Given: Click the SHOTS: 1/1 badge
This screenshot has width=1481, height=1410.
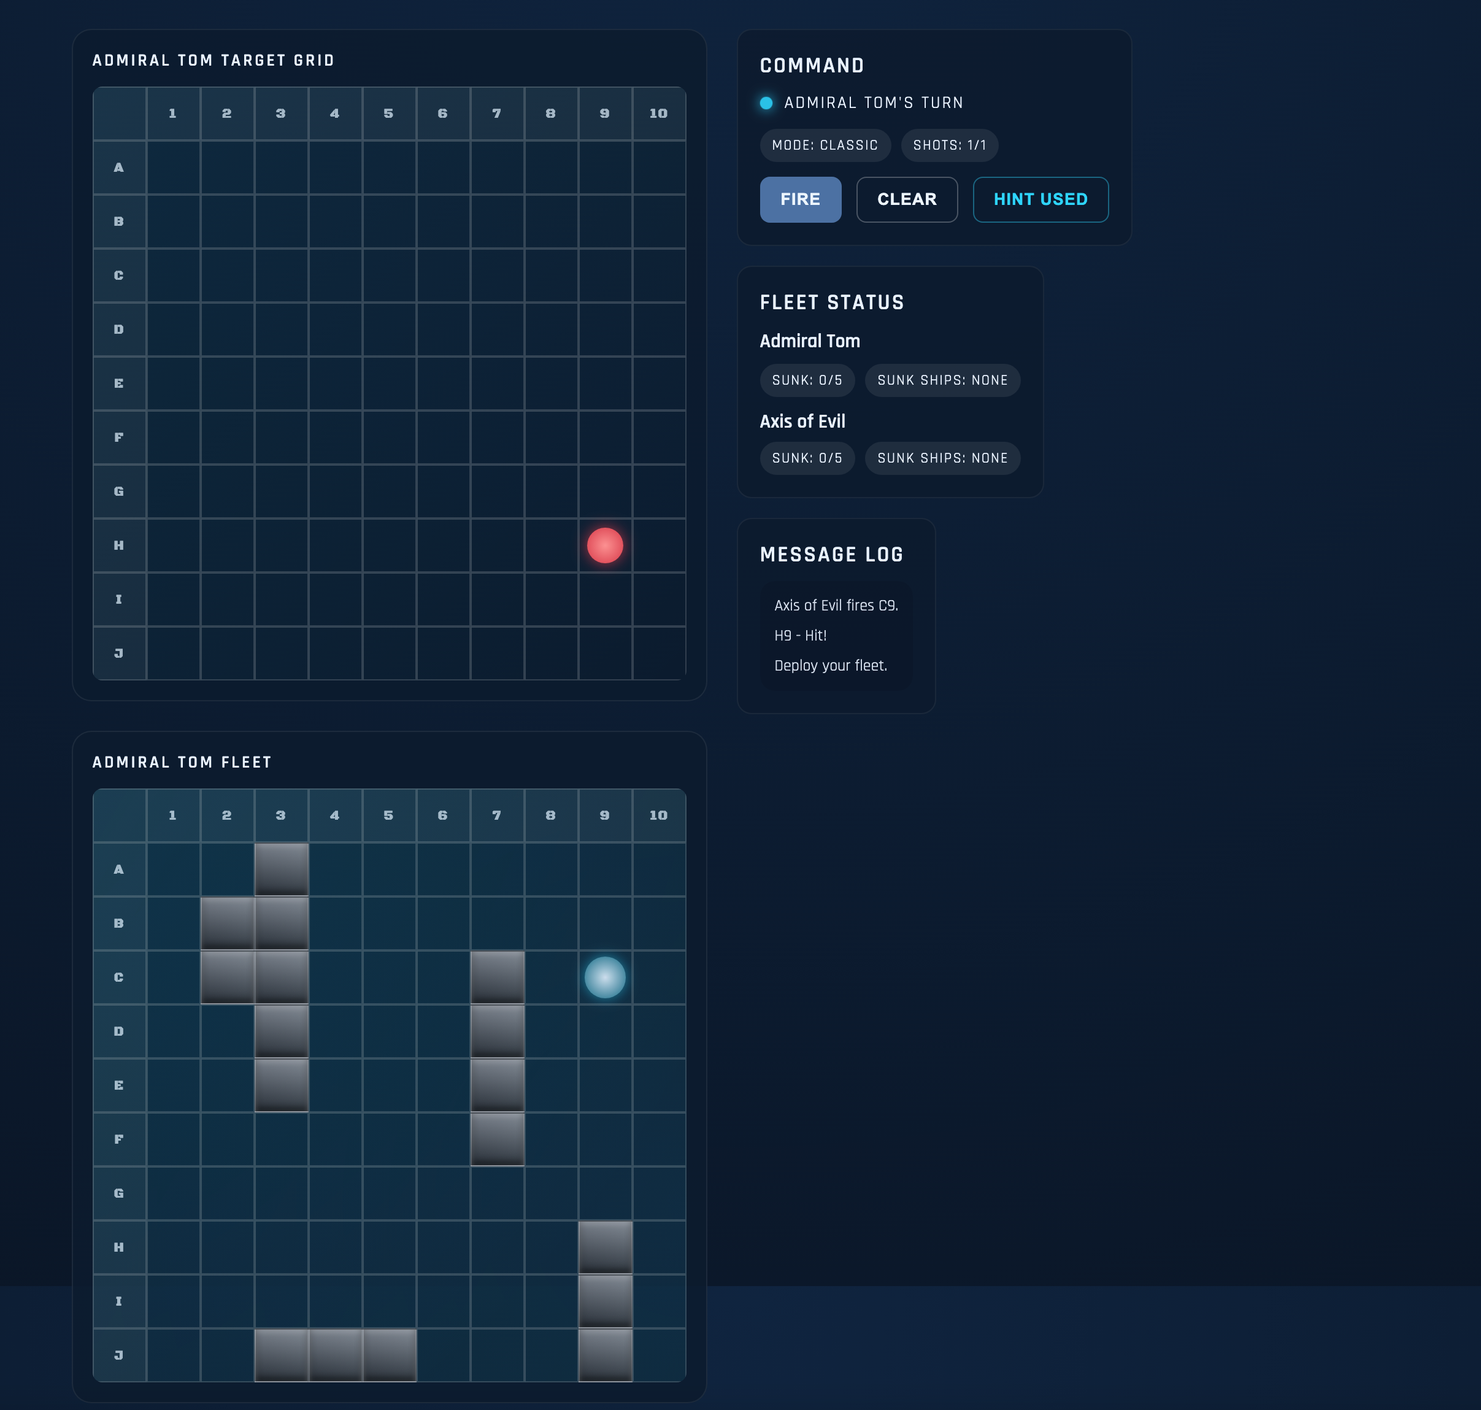Looking at the screenshot, I should pyautogui.click(x=949, y=145).
